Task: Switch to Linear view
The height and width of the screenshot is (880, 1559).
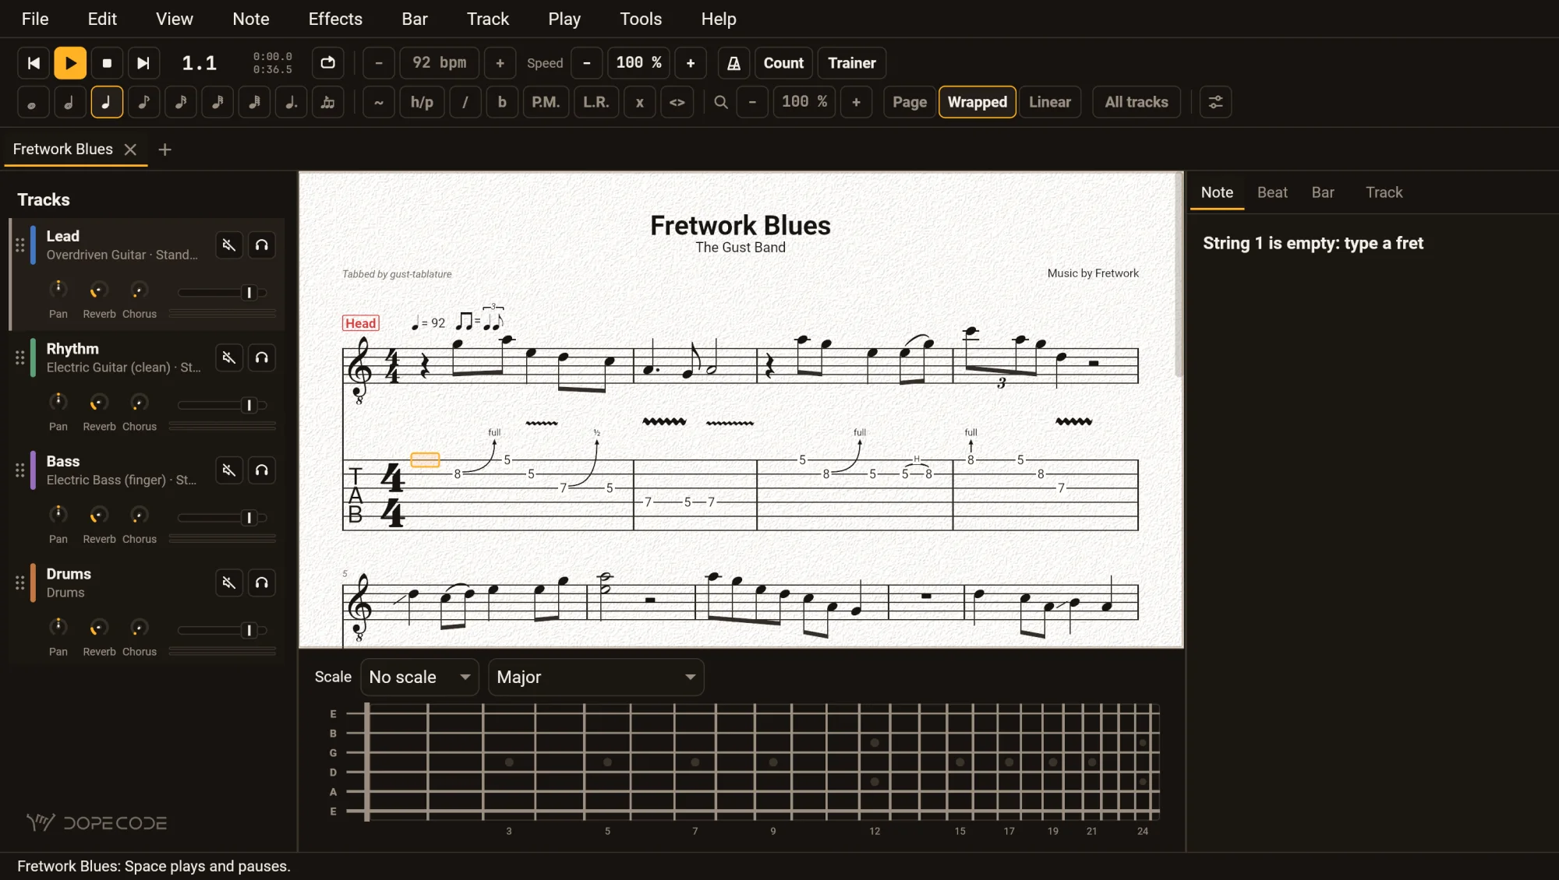Action: point(1049,102)
